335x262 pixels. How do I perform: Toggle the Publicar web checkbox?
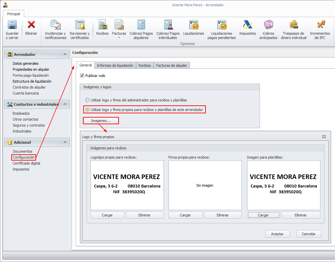[x=82, y=75]
